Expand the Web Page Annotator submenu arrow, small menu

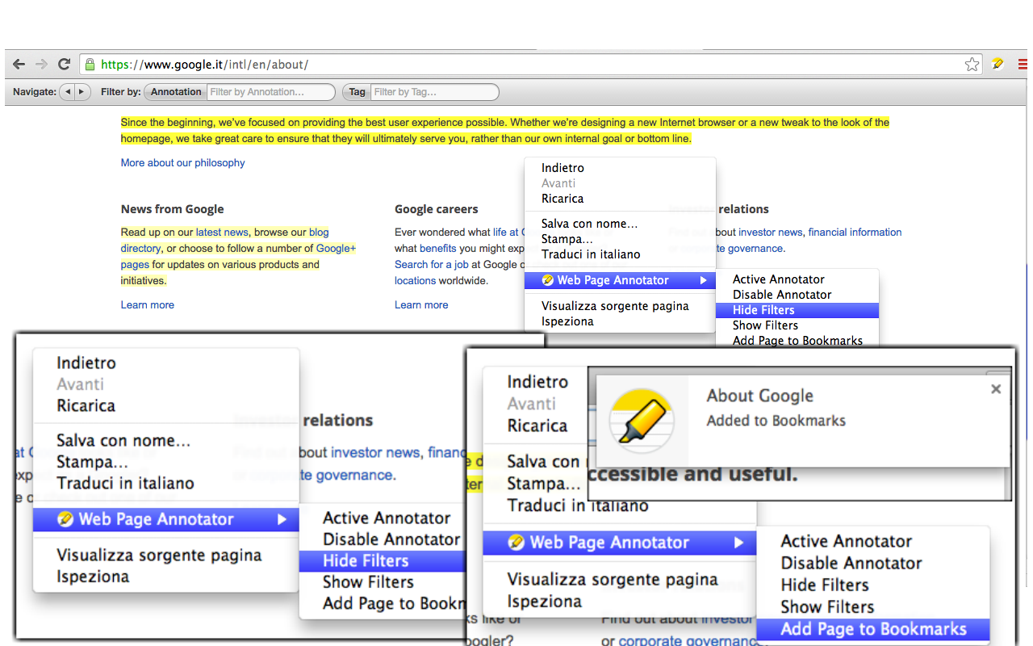tap(704, 280)
